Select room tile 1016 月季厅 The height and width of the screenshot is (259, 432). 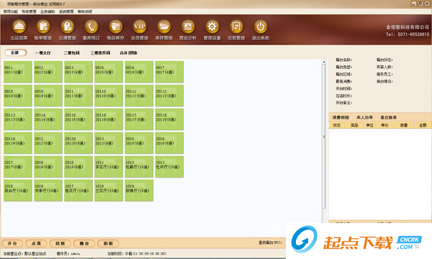(48, 190)
